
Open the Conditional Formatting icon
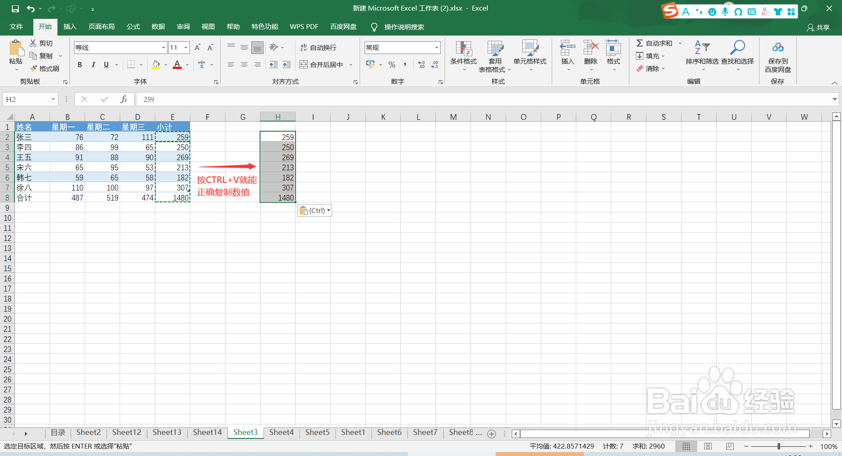(464, 48)
